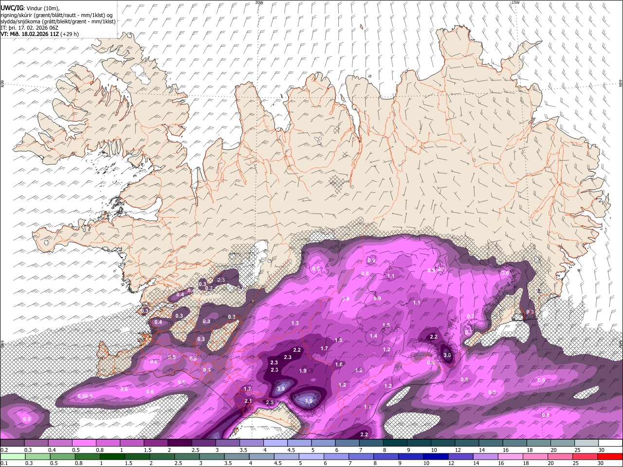Click the title text "UWC/IG: Vindur (10m)"
This screenshot has height=467, width=623.
(30, 8)
